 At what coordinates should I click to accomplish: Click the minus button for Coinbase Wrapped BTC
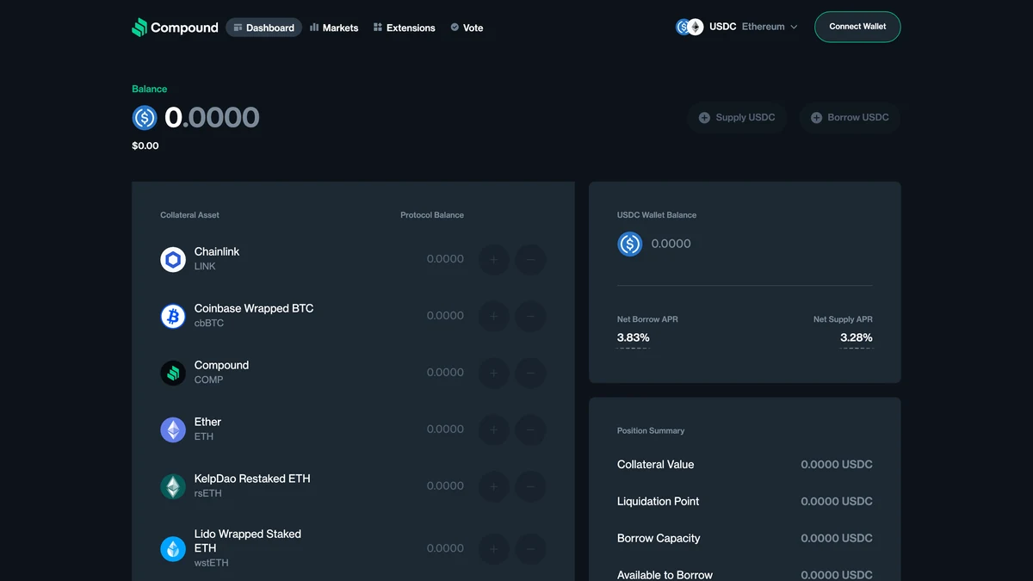[x=530, y=316]
